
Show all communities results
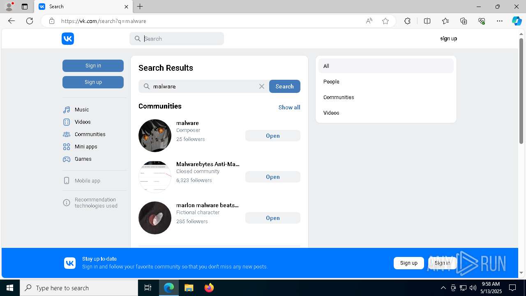pos(289,107)
